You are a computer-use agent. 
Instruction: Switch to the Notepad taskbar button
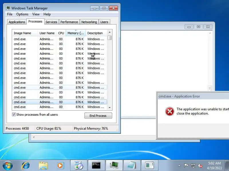click(132, 165)
